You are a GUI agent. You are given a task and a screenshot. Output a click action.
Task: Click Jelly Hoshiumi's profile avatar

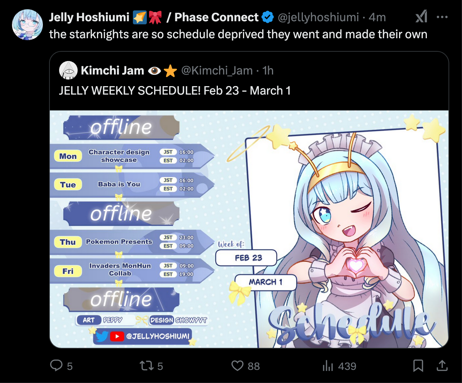point(27,25)
